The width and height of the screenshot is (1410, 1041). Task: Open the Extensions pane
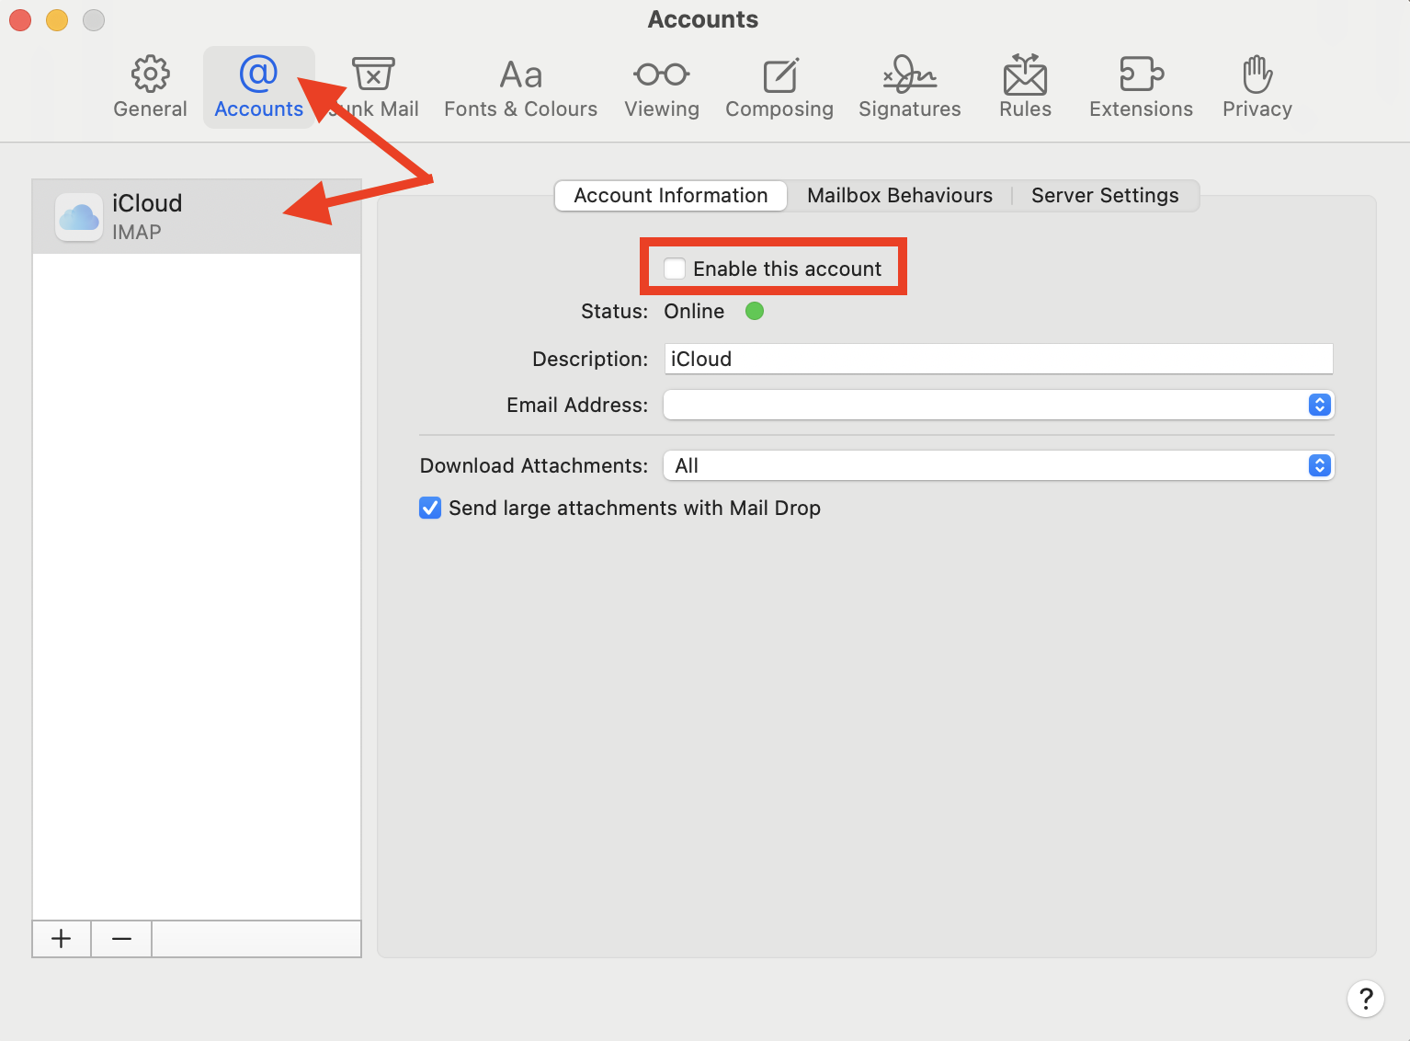point(1140,86)
